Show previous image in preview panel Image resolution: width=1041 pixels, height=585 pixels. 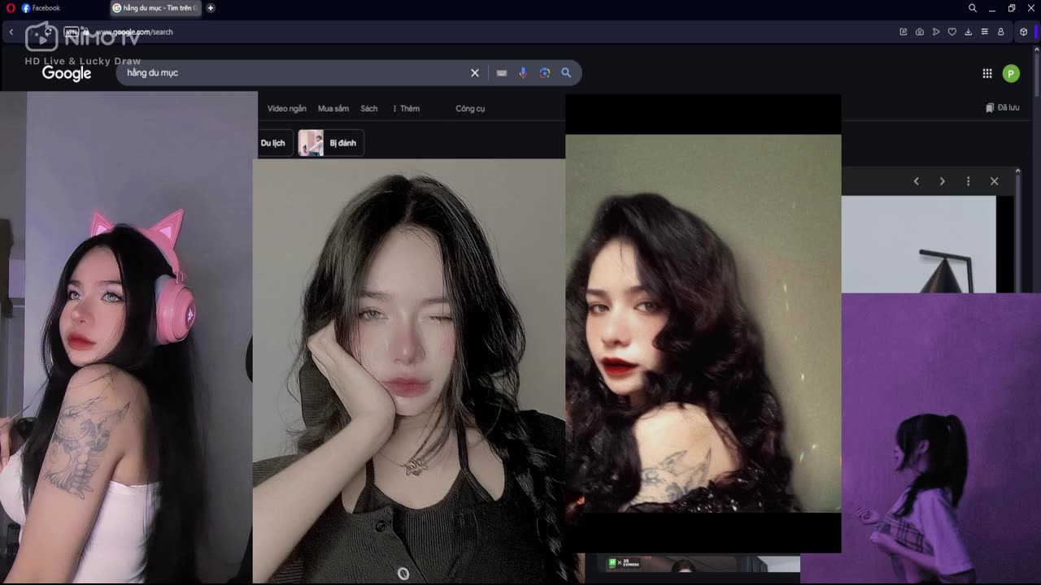[917, 181]
